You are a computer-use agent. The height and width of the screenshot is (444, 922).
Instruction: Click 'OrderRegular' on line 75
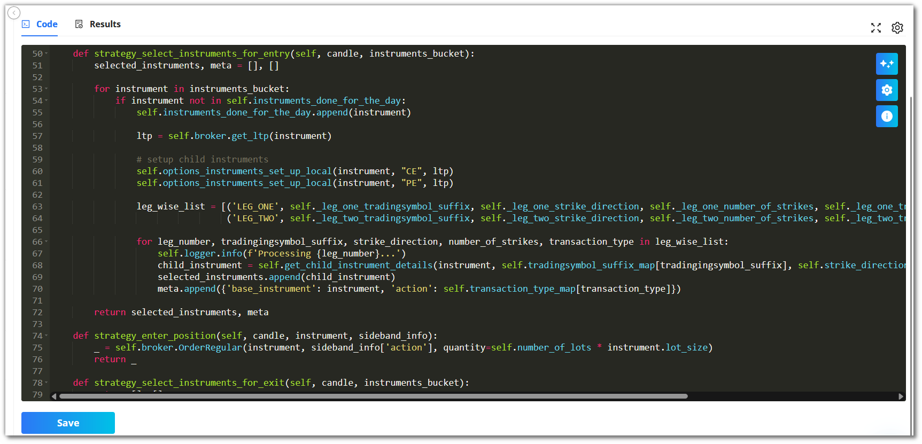click(x=210, y=347)
